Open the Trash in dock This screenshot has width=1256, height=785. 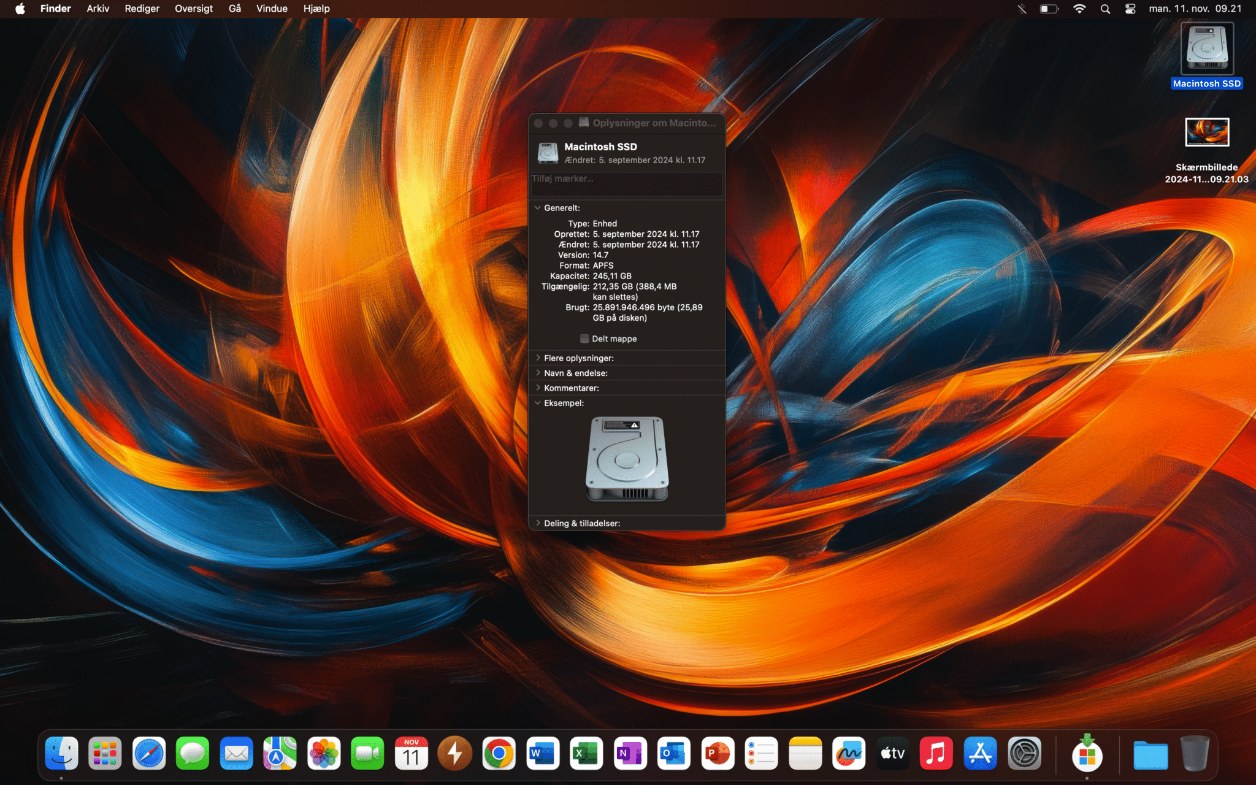click(x=1194, y=753)
